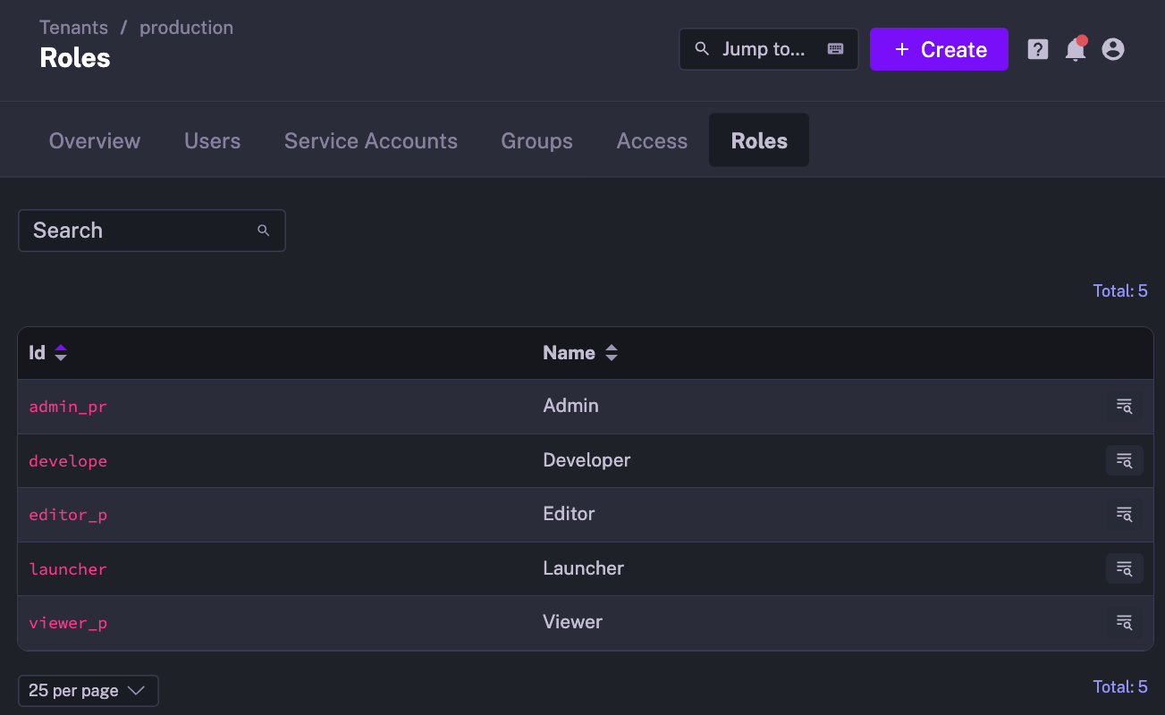Click the help question mark icon

1037,49
